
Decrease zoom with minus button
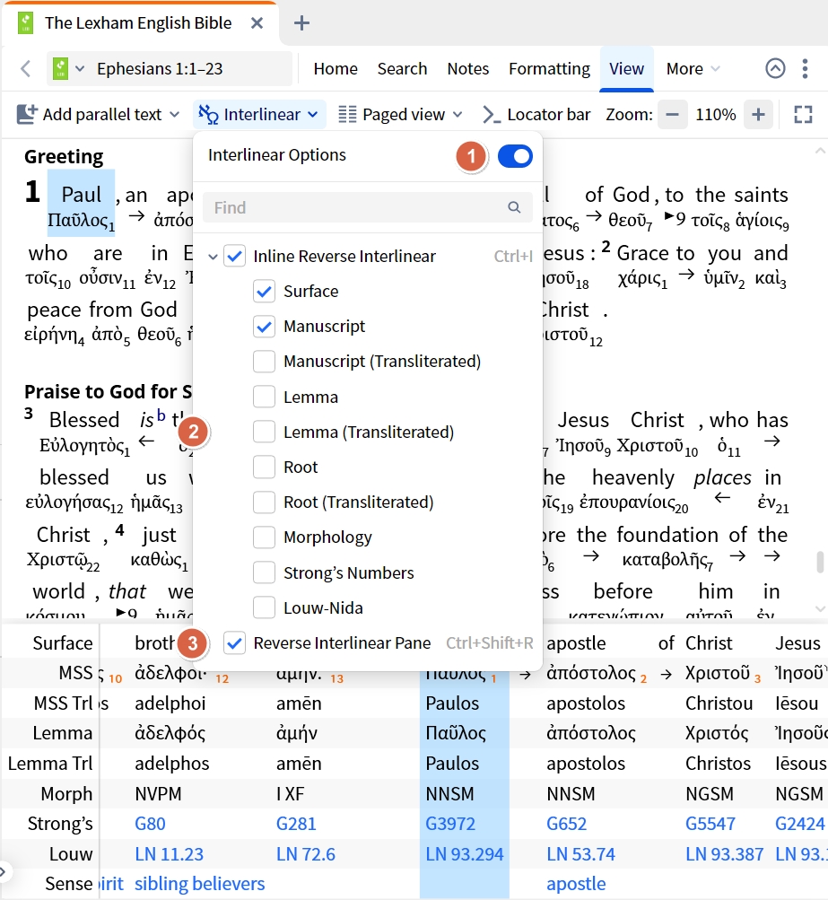[672, 114]
